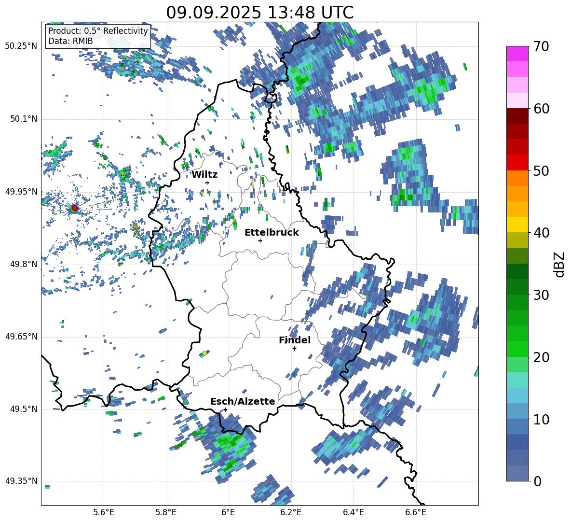Click the 6.6°E longitude label
This screenshot has height=522, width=571.
point(416,512)
